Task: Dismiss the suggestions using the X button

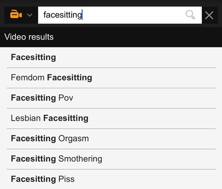Action: click(209, 15)
